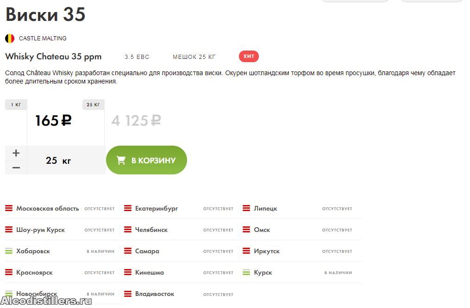Click В НАЛИЧИИ status for Курск
This screenshot has width=470, height=308.
tap(338, 273)
